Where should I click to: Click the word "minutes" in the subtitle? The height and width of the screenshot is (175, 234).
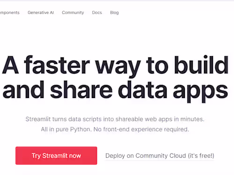pos(192,119)
